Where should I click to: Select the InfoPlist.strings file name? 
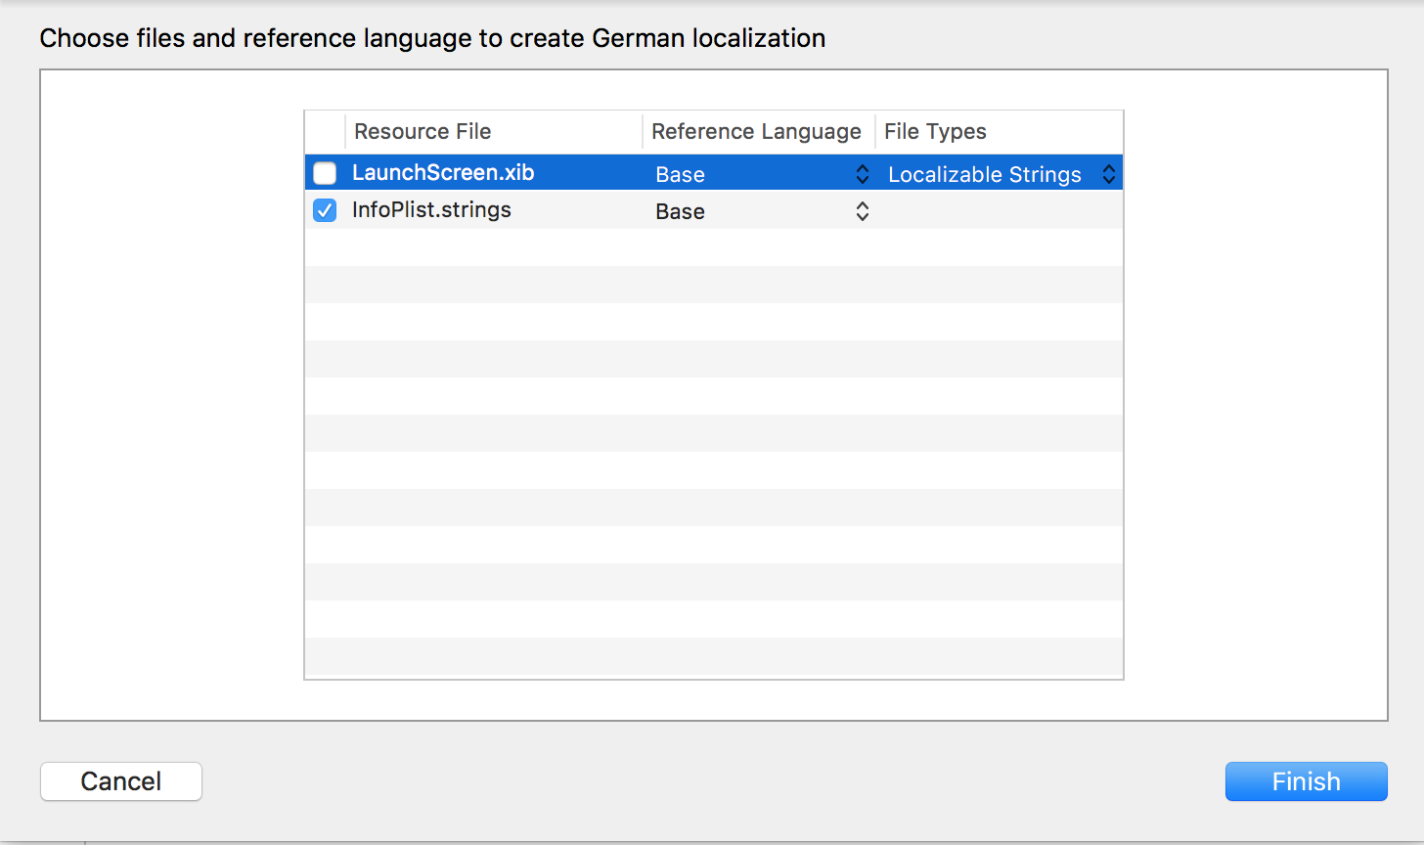(x=431, y=210)
